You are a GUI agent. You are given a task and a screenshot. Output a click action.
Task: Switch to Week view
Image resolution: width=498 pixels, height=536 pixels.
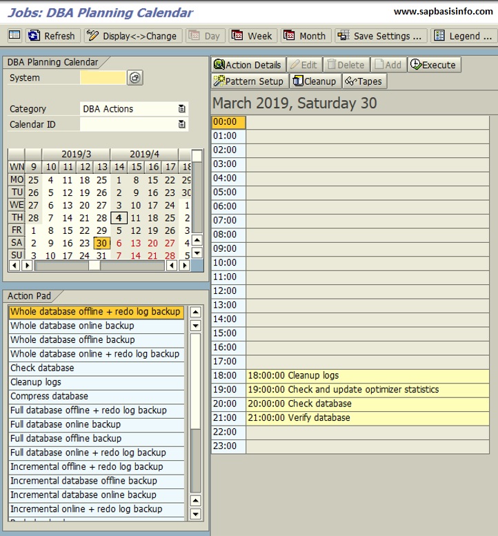(252, 36)
